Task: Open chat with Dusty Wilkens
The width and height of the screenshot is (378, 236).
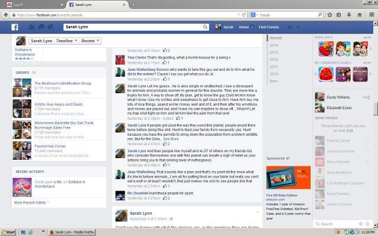Action: click(x=343, y=97)
